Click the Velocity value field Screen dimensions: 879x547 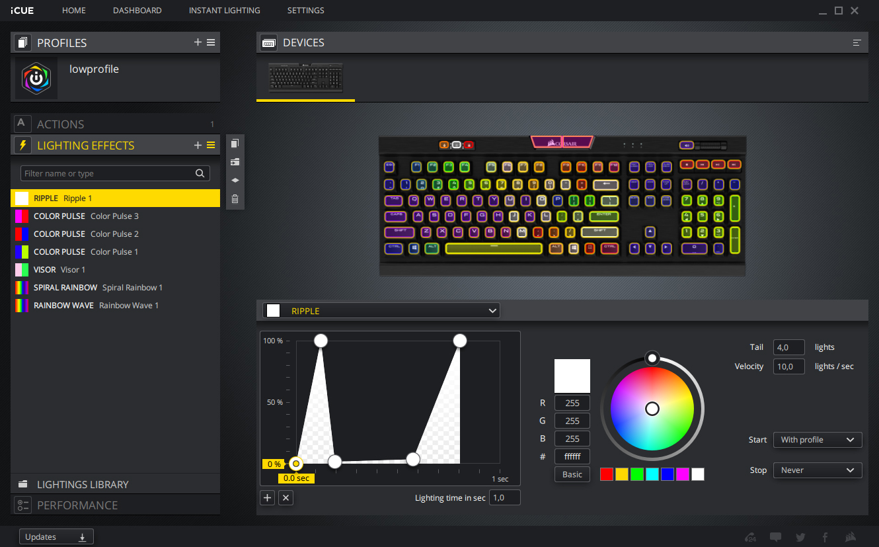click(789, 366)
